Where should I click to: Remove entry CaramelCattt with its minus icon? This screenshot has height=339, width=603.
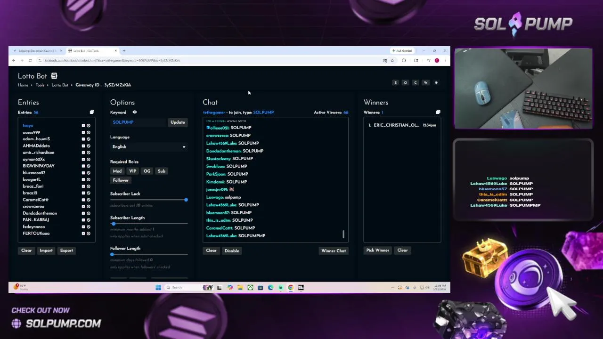tap(83, 200)
